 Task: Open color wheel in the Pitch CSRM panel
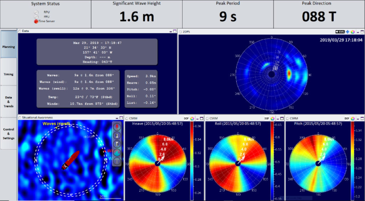352,118
